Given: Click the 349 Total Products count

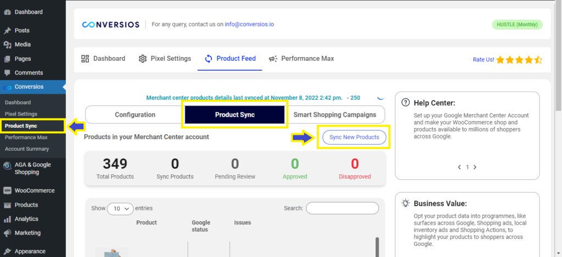Looking at the screenshot, I should (115, 164).
